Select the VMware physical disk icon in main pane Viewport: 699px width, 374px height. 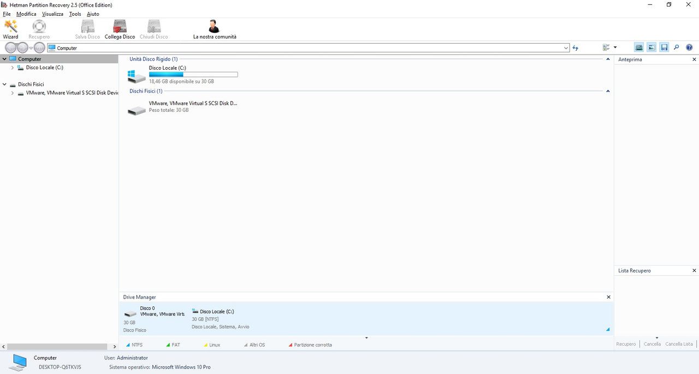137,111
